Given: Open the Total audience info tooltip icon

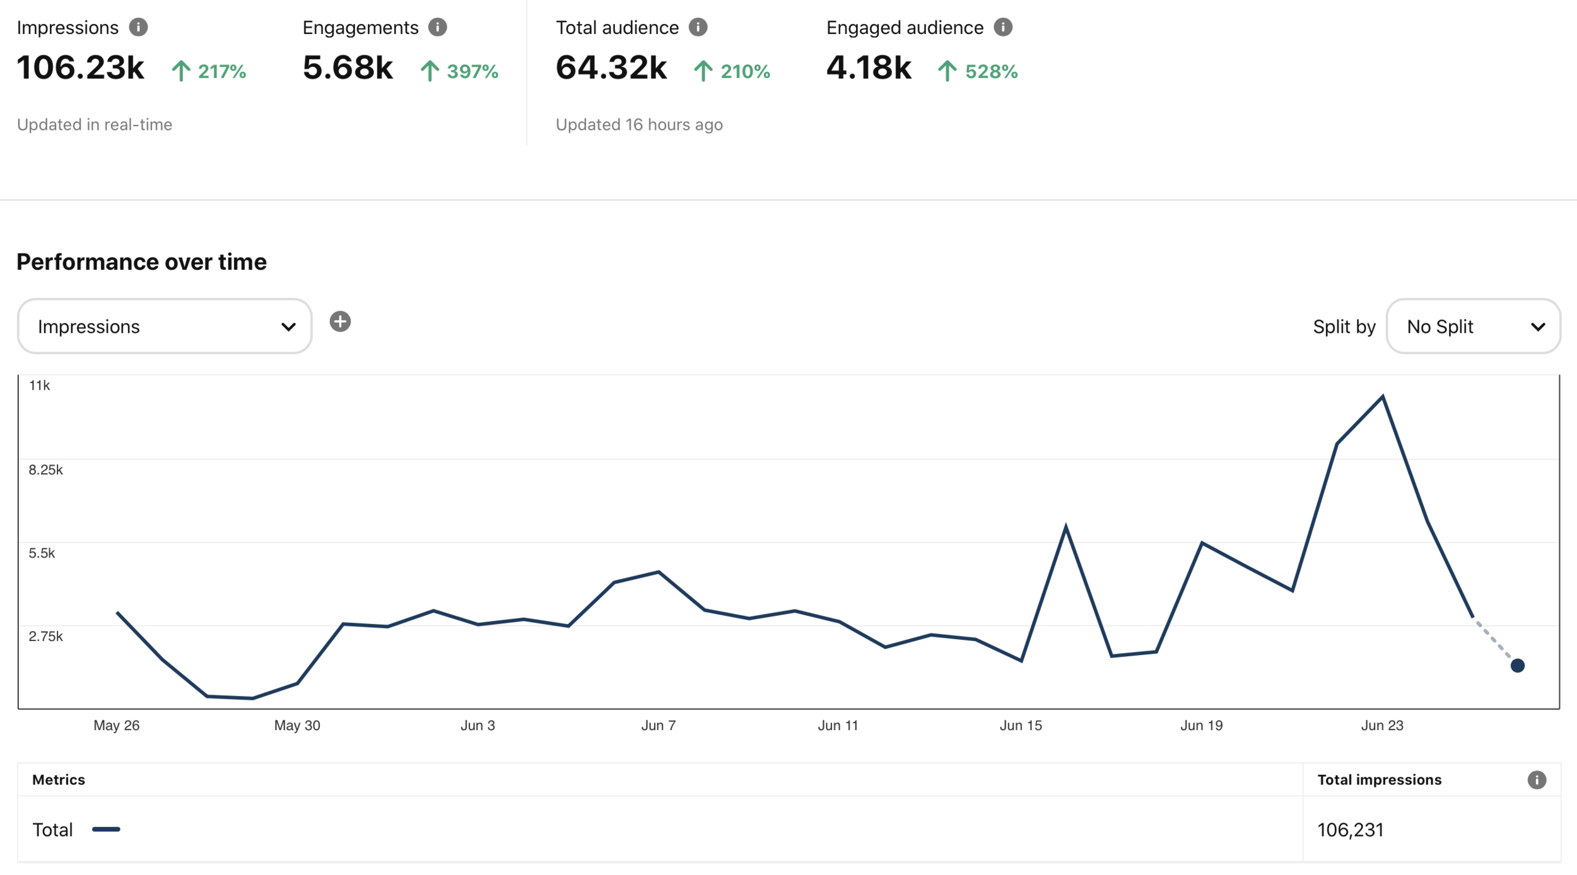Looking at the screenshot, I should [698, 27].
